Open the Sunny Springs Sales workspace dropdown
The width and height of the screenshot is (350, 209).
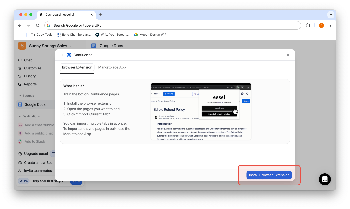pos(50,46)
